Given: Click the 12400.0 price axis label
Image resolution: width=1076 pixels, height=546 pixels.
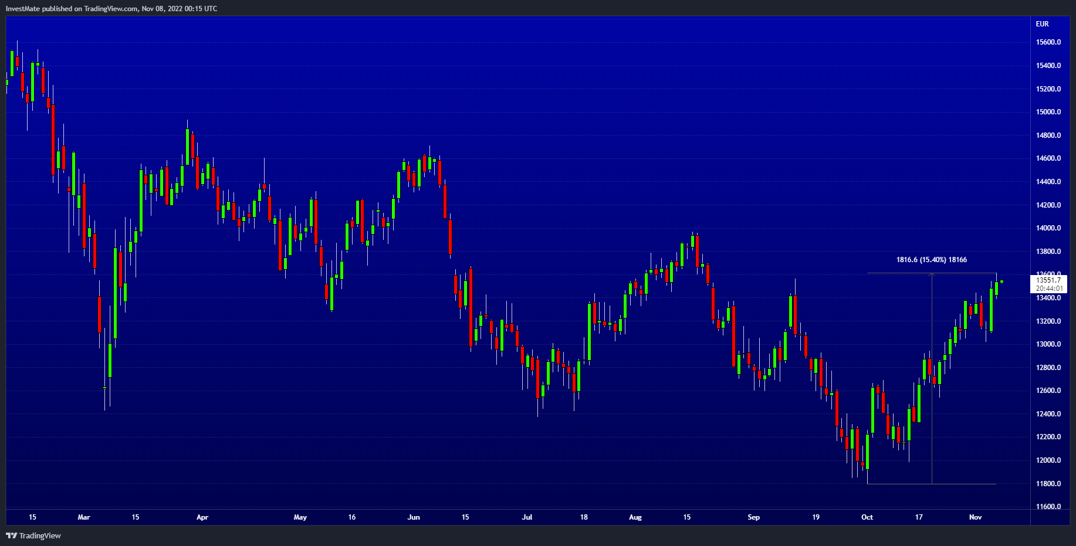Looking at the screenshot, I should pyautogui.click(x=1048, y=414).
